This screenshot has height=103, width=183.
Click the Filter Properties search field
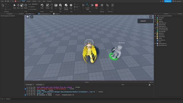(x=12, y=16)
